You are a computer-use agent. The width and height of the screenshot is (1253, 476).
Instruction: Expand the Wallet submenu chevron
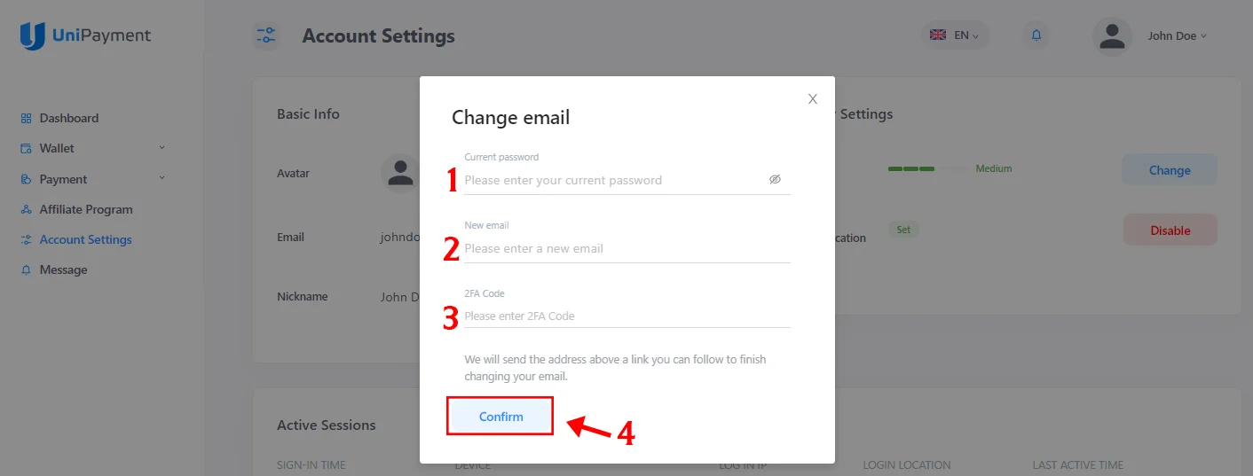162,147
